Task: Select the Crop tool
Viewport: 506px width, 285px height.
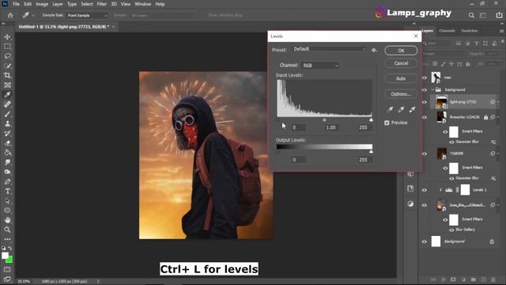Action: [x=7, y=75]
